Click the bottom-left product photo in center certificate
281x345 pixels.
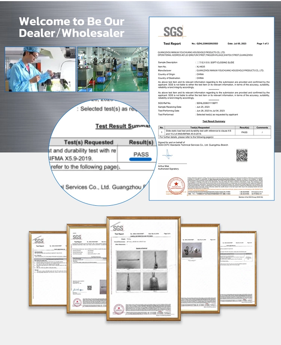point(128,282)
